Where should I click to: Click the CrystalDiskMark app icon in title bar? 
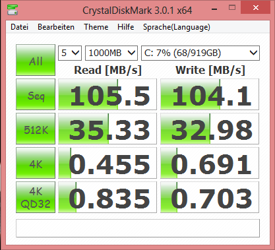(x=13, y=10)
